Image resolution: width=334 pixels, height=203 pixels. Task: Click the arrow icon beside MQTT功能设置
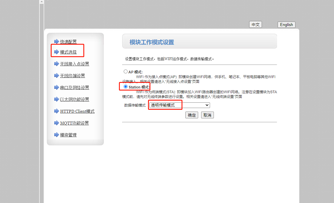[x=56, y=123]
